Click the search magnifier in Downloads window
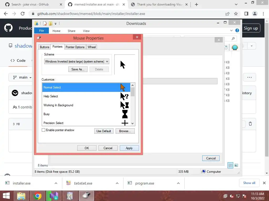The height and width of the screenshot is (201, 269). (233, 39)
